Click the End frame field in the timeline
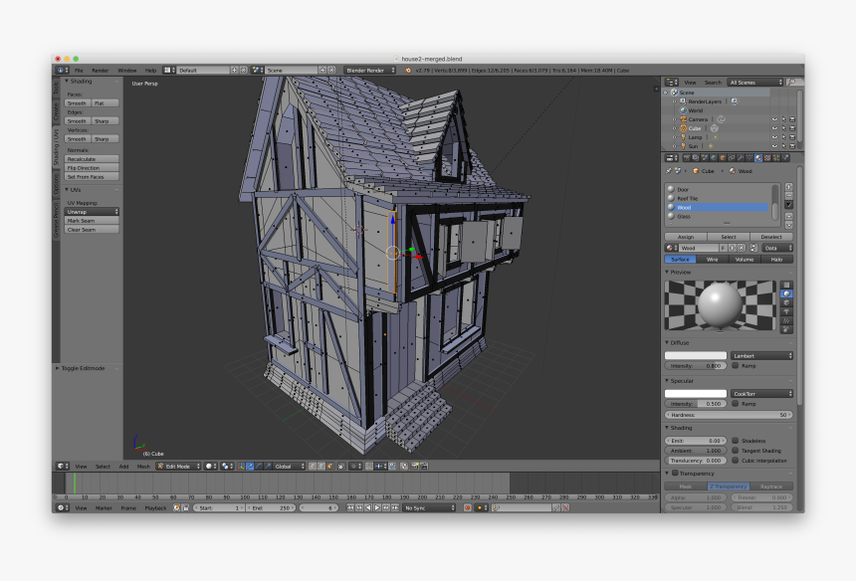The width and height of the screenshot is (856, 581). pyautogui.click(x=272, y=507)
